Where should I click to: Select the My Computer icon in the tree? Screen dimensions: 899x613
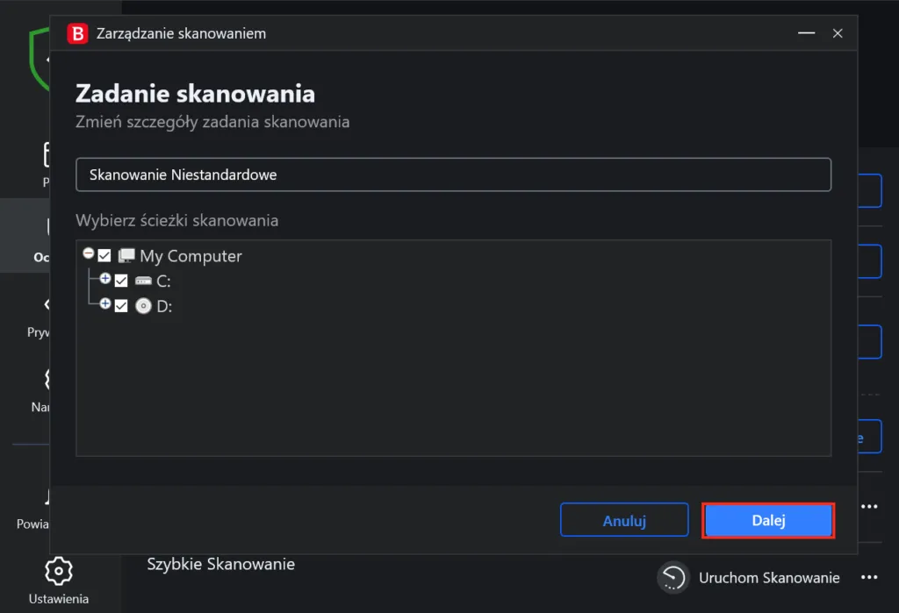(x=126, y=255)
